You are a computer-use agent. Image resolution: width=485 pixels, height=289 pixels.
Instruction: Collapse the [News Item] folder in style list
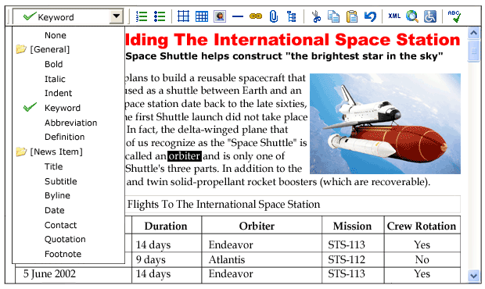click(21, 152)
